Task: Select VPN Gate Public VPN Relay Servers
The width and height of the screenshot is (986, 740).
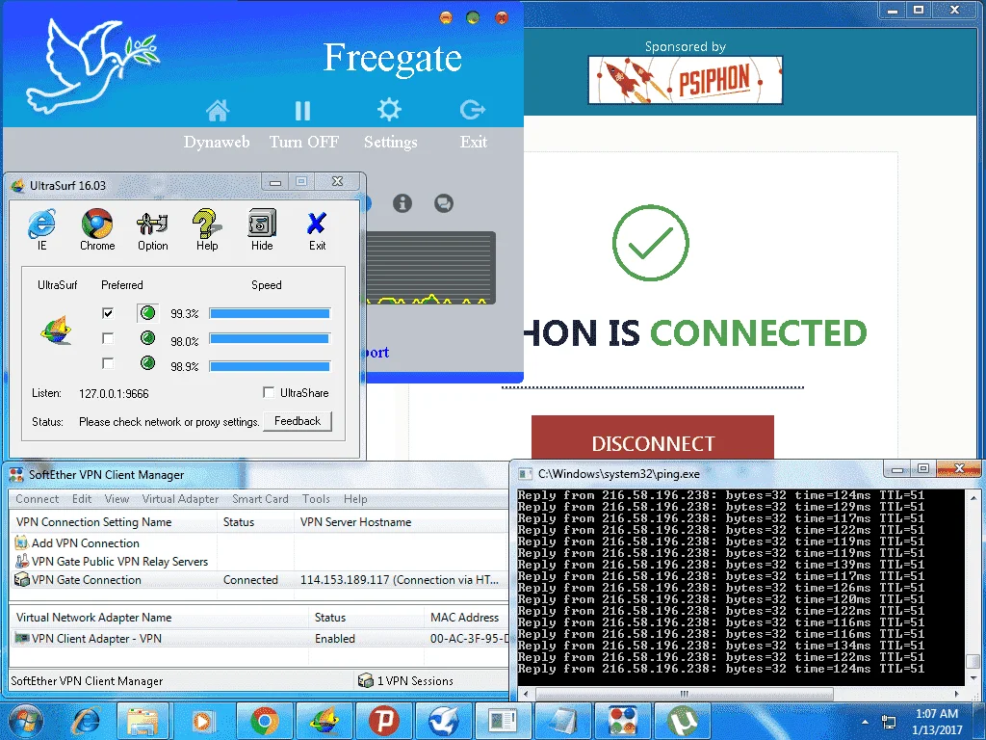Action: (112, 562)
